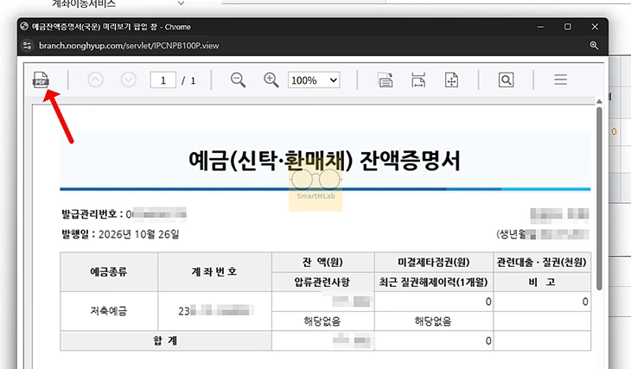Click the 해당없음 cell under 압류관련사항
The width and height of the screenshot is (631, 369).
pyautogui.click(x=322, y=321)
